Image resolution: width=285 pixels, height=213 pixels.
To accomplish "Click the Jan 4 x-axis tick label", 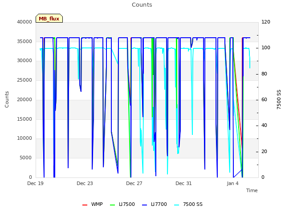I will point(232,183).
